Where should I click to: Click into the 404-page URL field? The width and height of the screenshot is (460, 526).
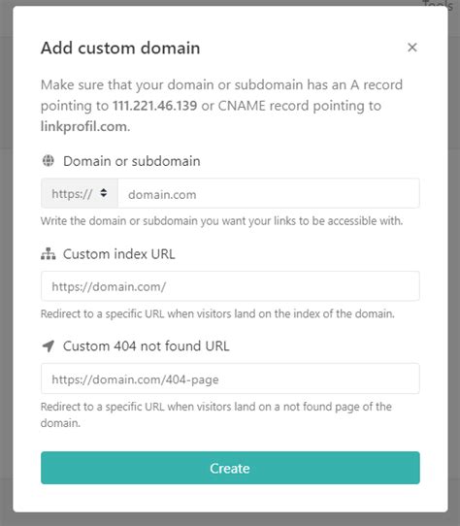[230, 378]
